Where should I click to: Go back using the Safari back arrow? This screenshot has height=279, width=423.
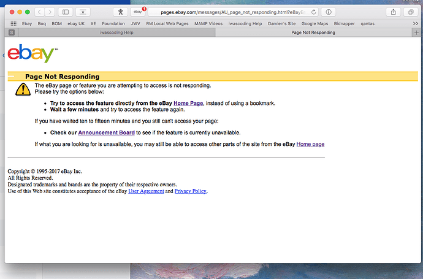[39, 12]
